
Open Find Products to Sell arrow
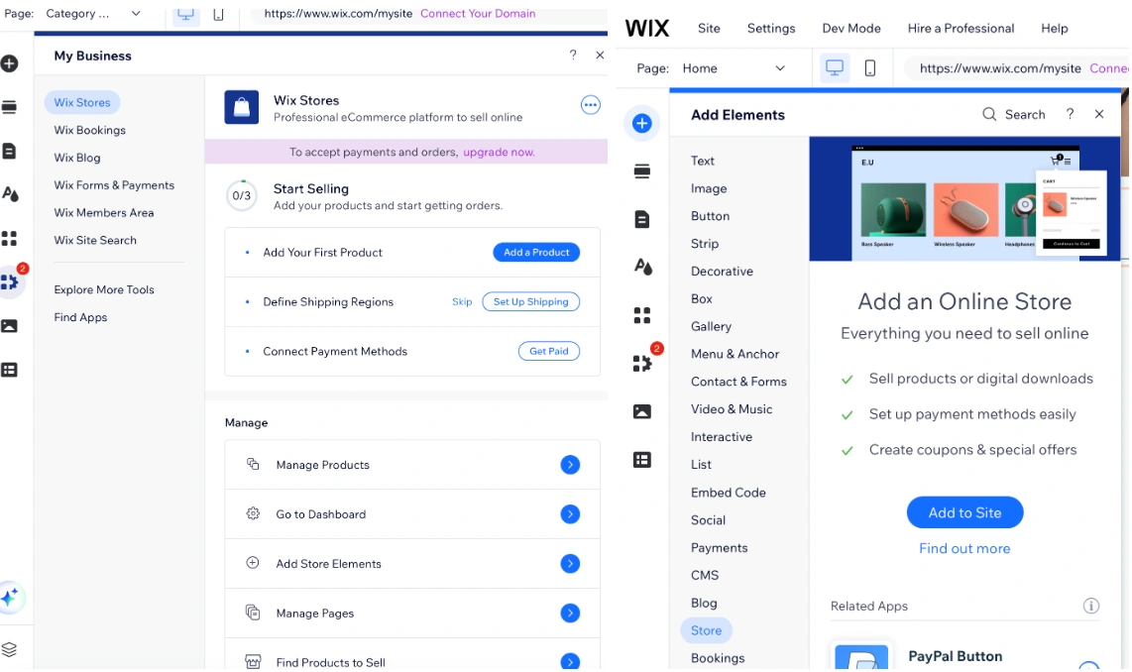point(570,661)
